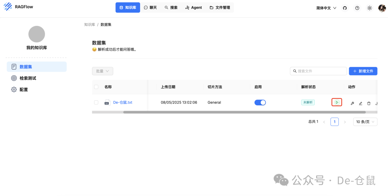Image resolution: width=388 pixels, height=196 pixels.
Task: Click the next page arrow
Action: tap(345, 122)
